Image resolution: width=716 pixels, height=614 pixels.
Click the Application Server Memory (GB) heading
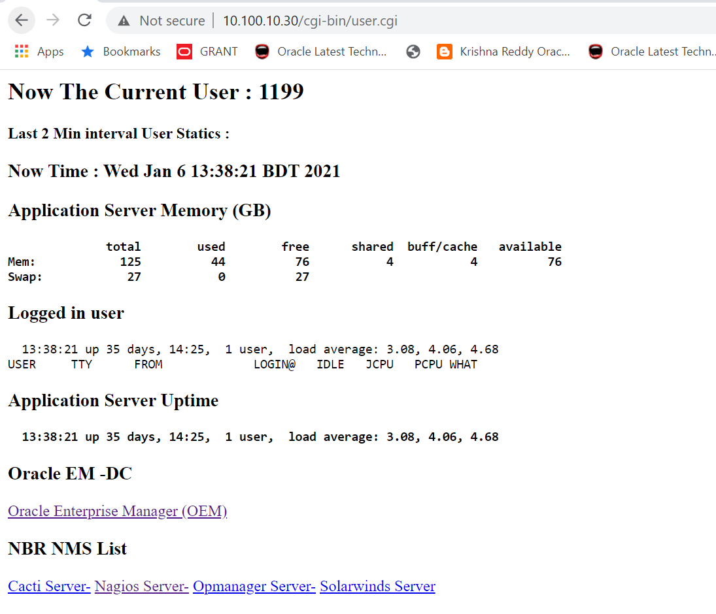140,211
